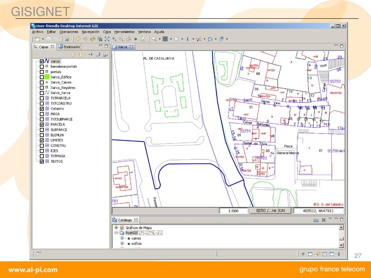The image size is (371, 278).
Task: Click the Save toolbar icon
Action: 49,39
